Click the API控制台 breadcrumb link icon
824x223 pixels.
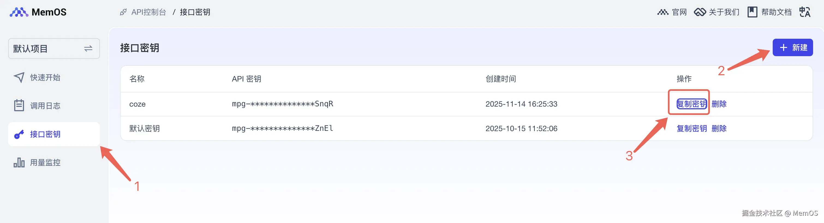pos(123,12)
